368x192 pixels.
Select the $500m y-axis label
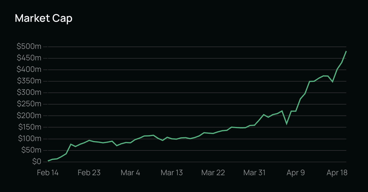29,47
